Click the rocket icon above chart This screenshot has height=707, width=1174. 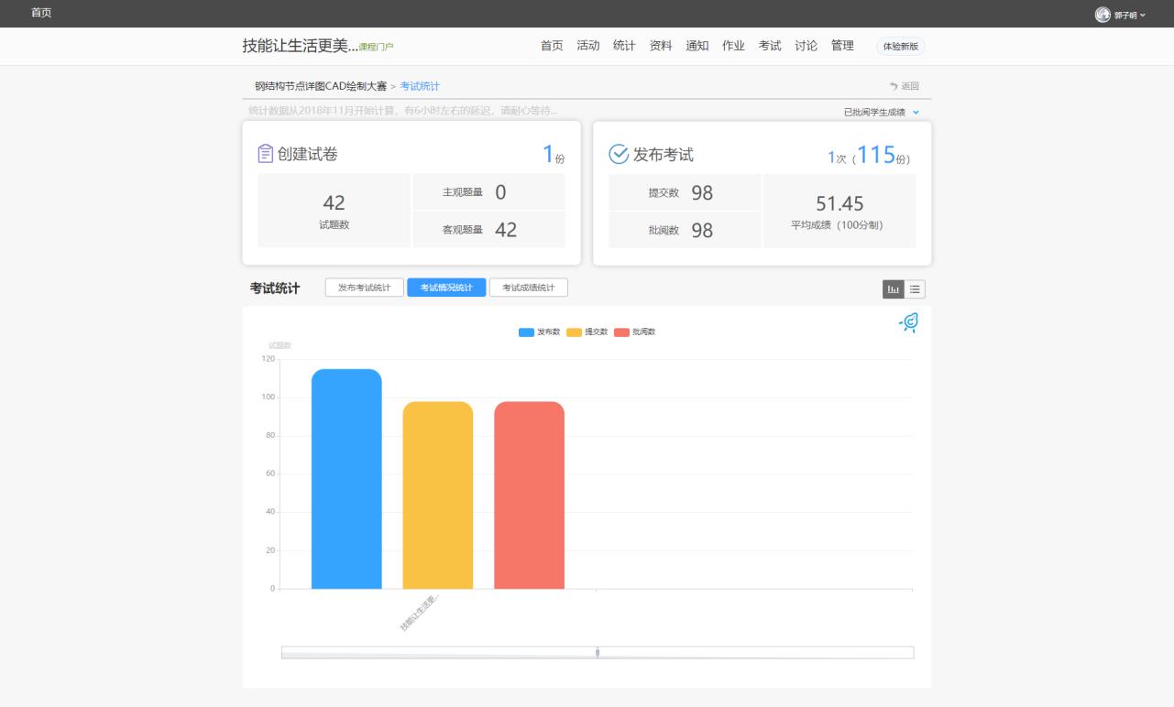(x=908, y=323)
